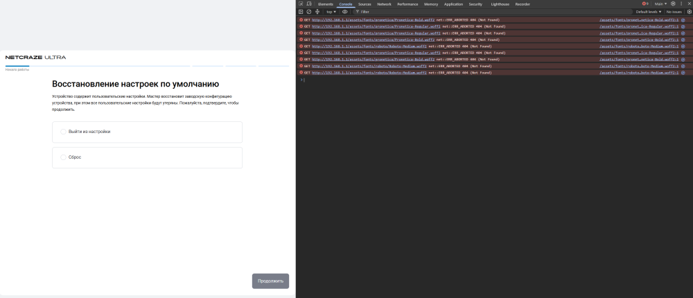Open the 'Default levels' log level dropdown

(649, 12)
